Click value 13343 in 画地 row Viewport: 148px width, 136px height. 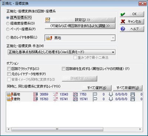pos(64,94)
